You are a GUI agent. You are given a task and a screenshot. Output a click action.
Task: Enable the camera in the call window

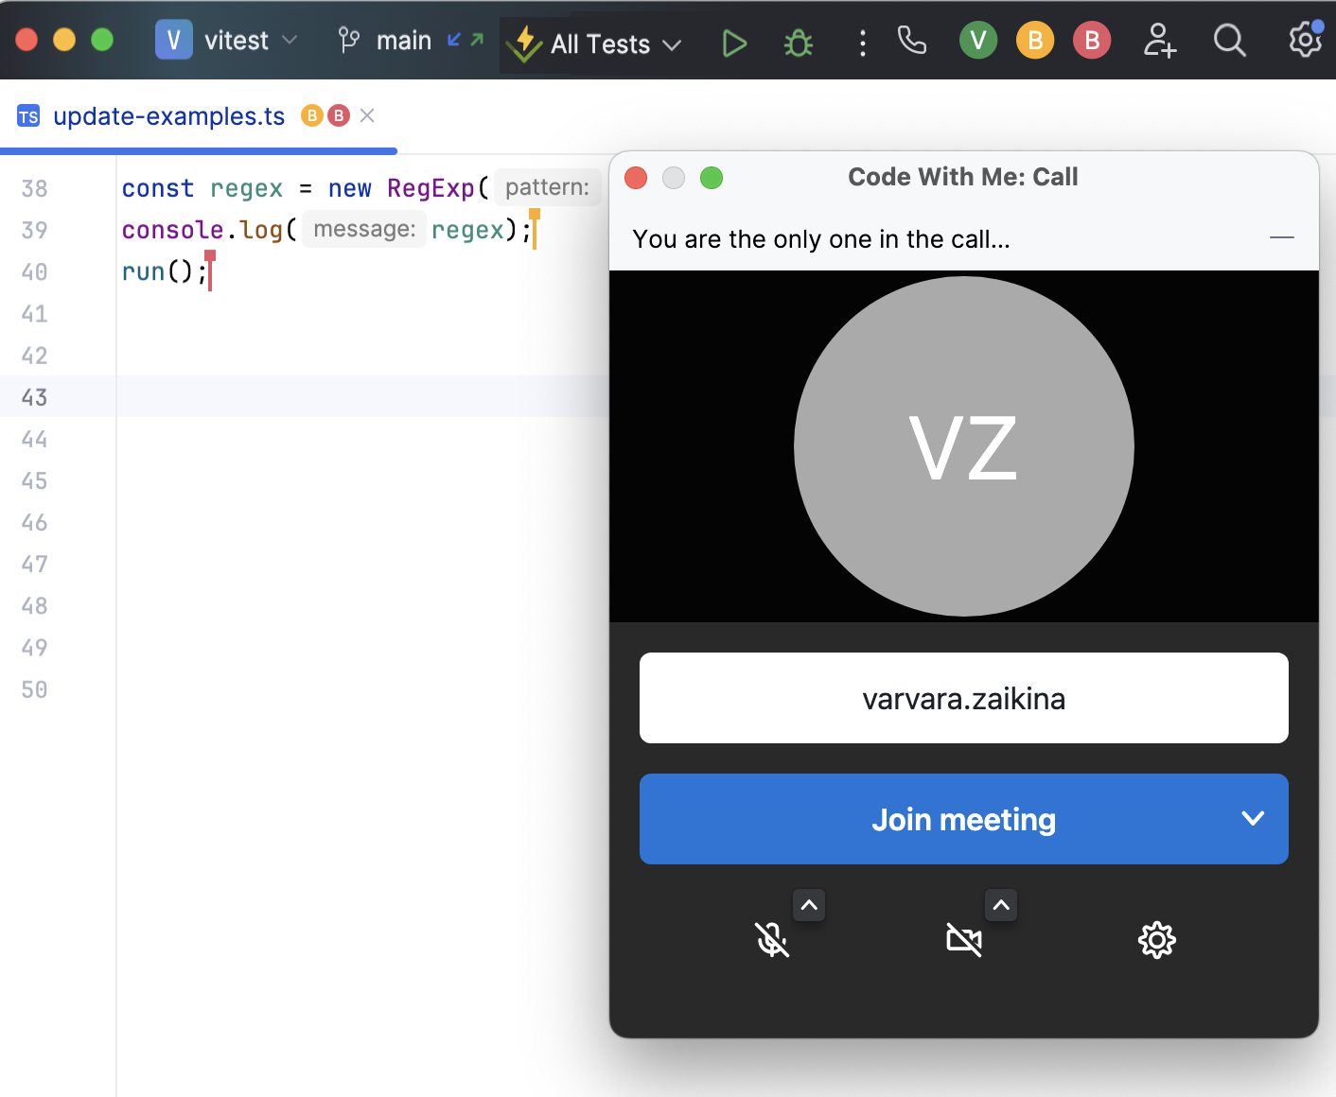[965, 940]
